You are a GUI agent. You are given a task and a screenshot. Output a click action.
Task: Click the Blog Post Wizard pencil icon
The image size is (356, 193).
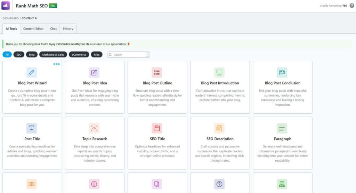[x=32, y=72]
